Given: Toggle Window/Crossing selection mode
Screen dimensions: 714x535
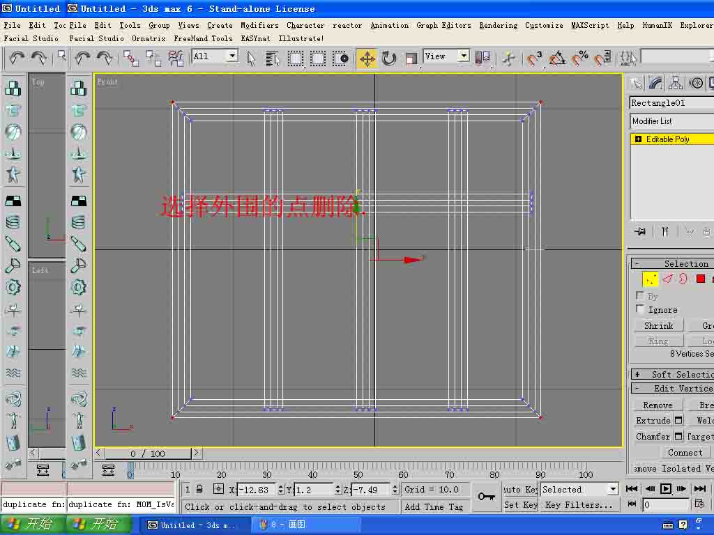Looking at the screenshot, I should pyautogui.click(x=340, y=59).
